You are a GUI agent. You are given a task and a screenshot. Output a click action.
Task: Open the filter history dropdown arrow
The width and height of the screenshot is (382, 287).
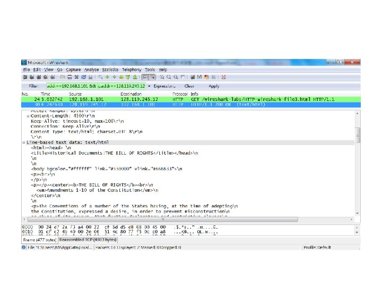[149, 86]
